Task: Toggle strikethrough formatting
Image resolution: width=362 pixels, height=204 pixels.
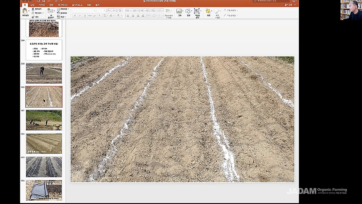Action: (x=90, y=15)
